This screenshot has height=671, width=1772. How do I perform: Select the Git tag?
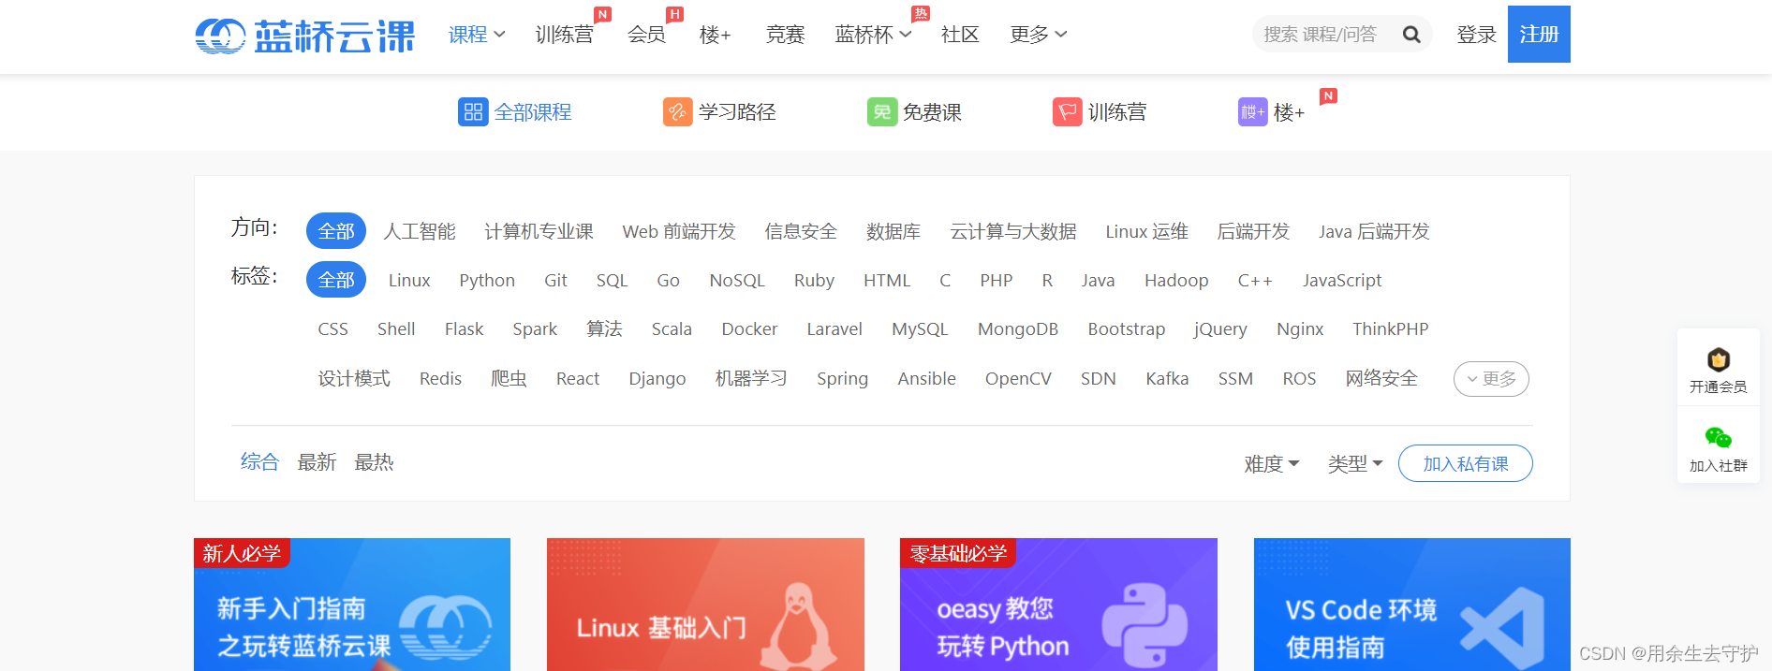point(555,281)
